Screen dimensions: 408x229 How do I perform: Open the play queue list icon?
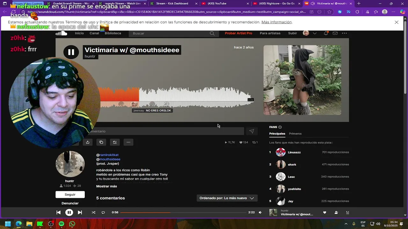[x=348, y=212]
